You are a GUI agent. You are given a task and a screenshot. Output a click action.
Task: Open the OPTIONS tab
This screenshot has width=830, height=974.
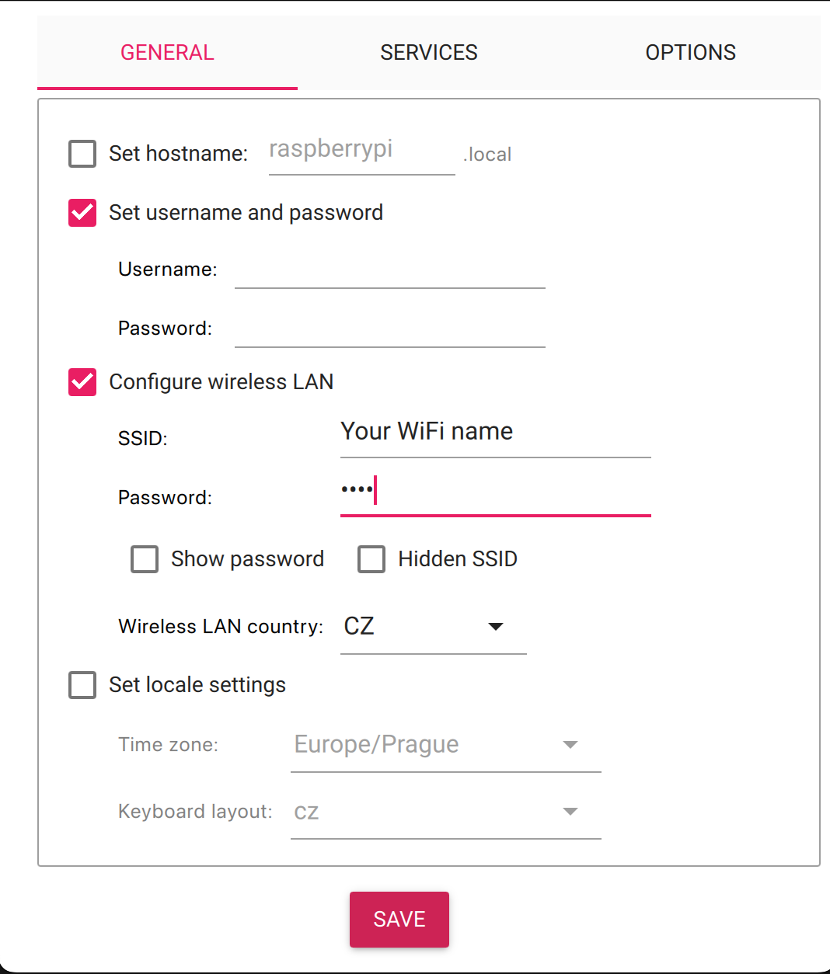click(x=690, y=53)
